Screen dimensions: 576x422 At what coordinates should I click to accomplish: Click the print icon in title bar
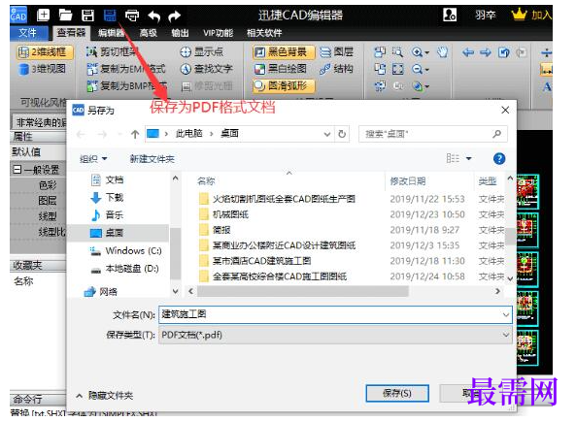(132, 16)
